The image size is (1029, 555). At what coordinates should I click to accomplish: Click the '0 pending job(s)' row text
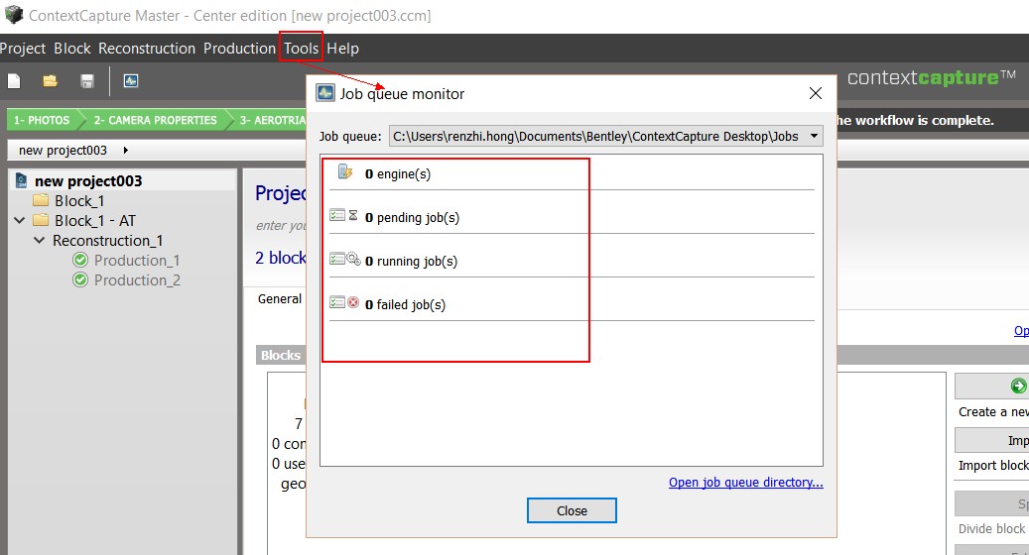pos(412,218)
